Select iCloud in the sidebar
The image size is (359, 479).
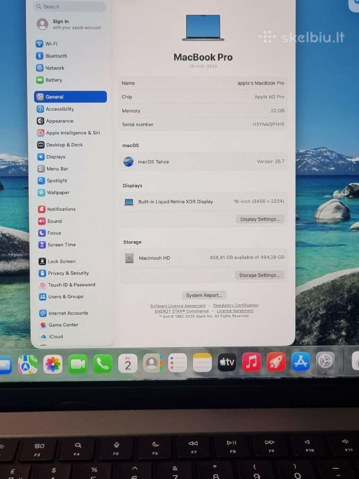tap(52, 336)
